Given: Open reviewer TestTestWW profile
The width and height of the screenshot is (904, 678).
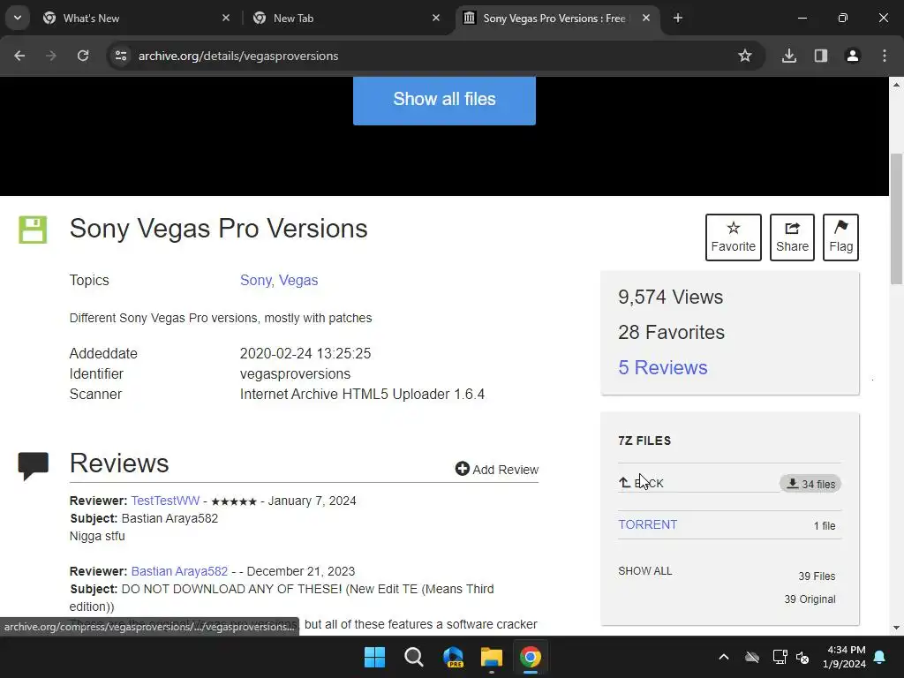Looking at the screenshot, I should tap(165, 501).
